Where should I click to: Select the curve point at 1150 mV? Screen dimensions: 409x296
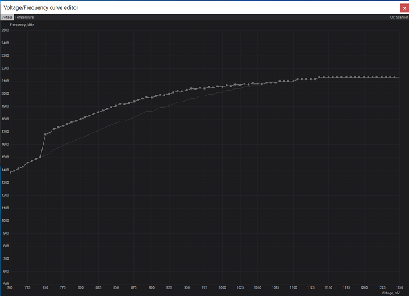(328, 77)
